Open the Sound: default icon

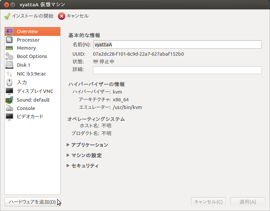click(x=9, y=100)
